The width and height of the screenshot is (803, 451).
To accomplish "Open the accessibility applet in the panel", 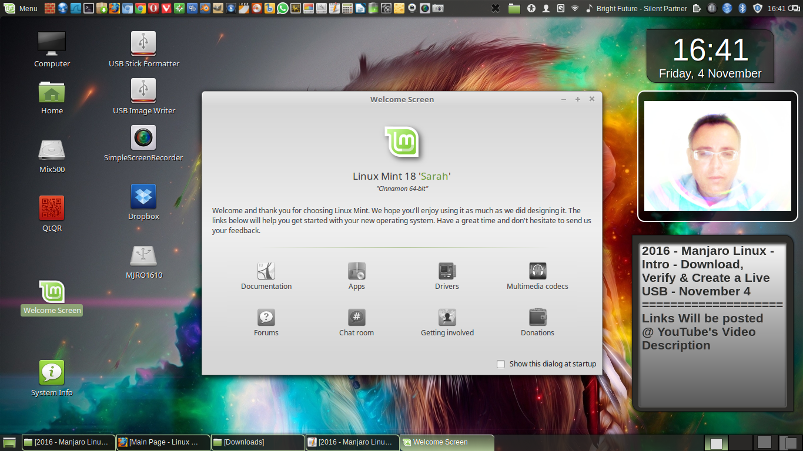I will (531, 8).
